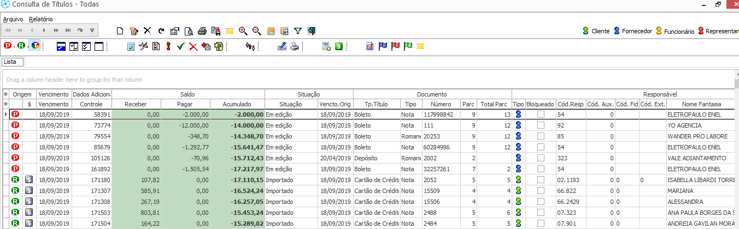Click the red P payable filter icon

(8, 46)
